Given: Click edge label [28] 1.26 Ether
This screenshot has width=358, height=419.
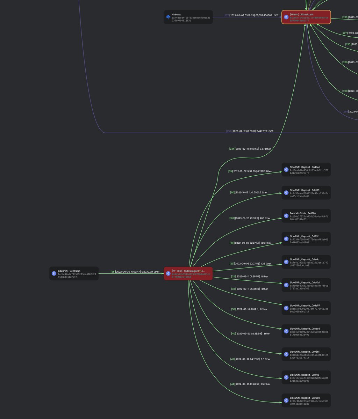Looking at the screenshot, I should pos(250,243).
